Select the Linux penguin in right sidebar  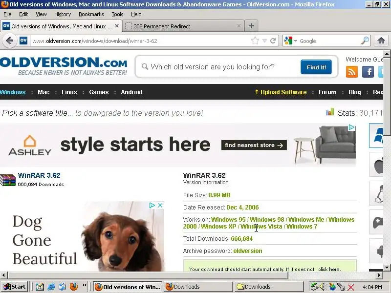376,193
